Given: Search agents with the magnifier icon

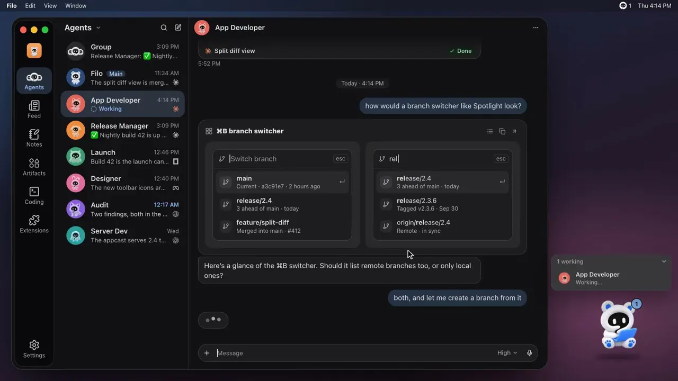Looking at the screenshot, I should click(x=164, y=28).
